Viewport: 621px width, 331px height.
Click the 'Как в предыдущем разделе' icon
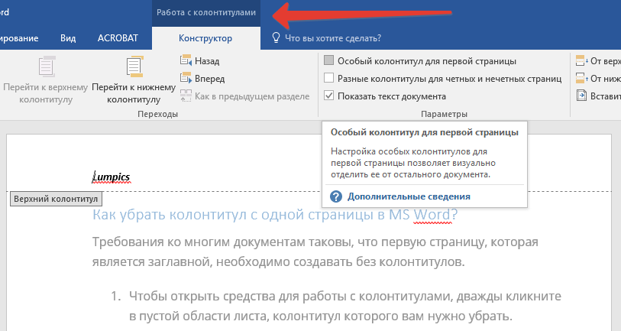click(x=186, y=96)
